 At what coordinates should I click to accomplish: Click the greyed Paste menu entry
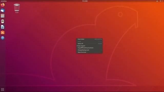pos(89,41)
